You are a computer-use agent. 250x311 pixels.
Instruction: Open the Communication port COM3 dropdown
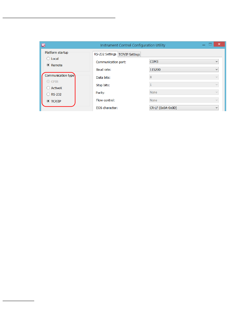pyautogui.click(x=184, y=62)
